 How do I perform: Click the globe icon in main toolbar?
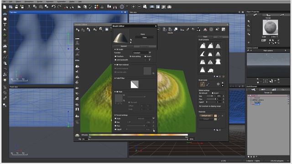coord(122,7)
